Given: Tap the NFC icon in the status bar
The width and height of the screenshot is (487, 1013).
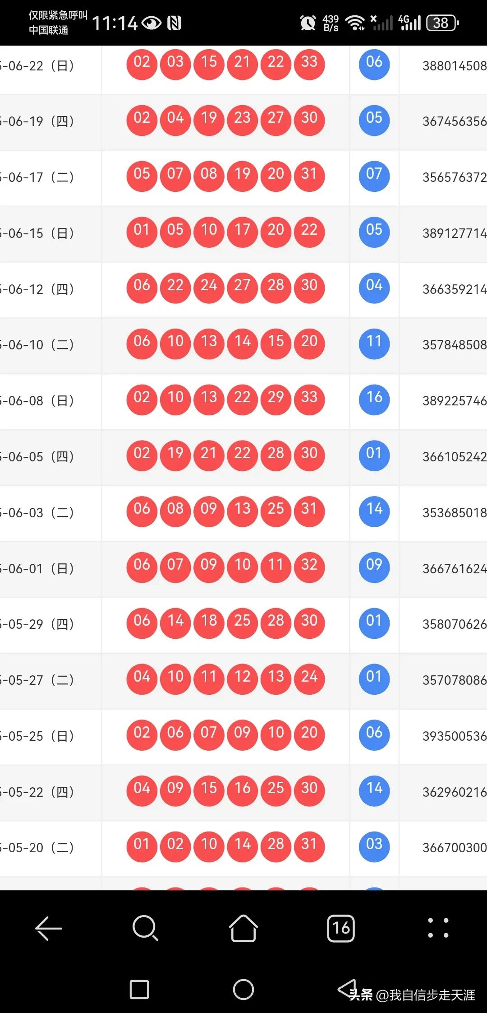Looking at the screenshot, I should click(175, 23).
